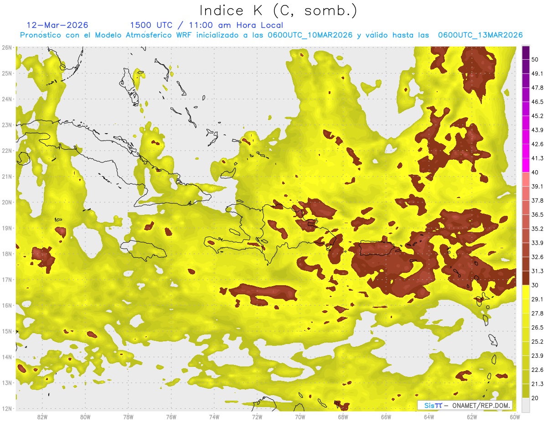Click olive swatch between 20 and 21.3
547x423 pixels.
[x=526, y=391]
